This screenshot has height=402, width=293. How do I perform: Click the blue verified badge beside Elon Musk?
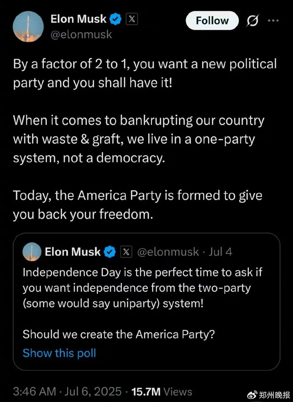(x=115, y=19)
